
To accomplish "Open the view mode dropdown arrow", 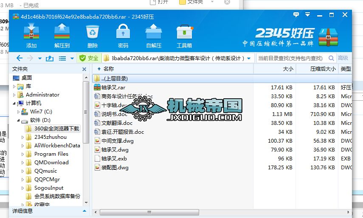I will tap(72, 58).
